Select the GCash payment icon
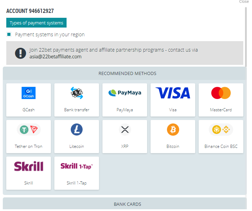Screen dimensions: 252x211 pos(29,93)
